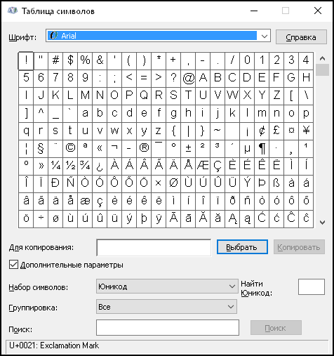Select the capital letter Q cell
Viewport: 334px width, 356px height.
(x=144, y=96)
